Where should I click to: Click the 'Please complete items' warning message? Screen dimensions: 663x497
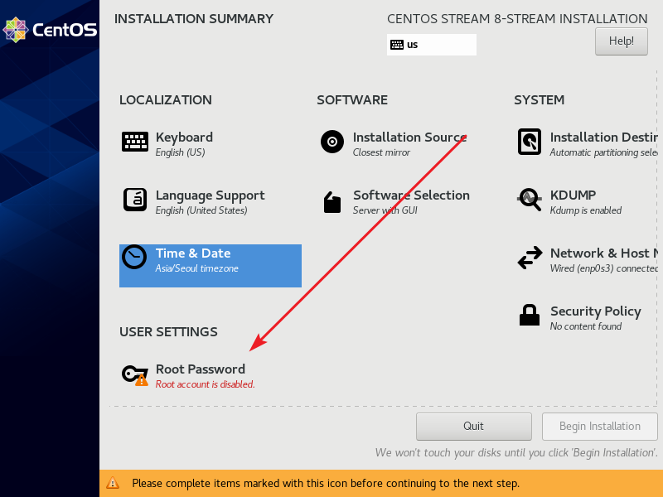(326, 483)
